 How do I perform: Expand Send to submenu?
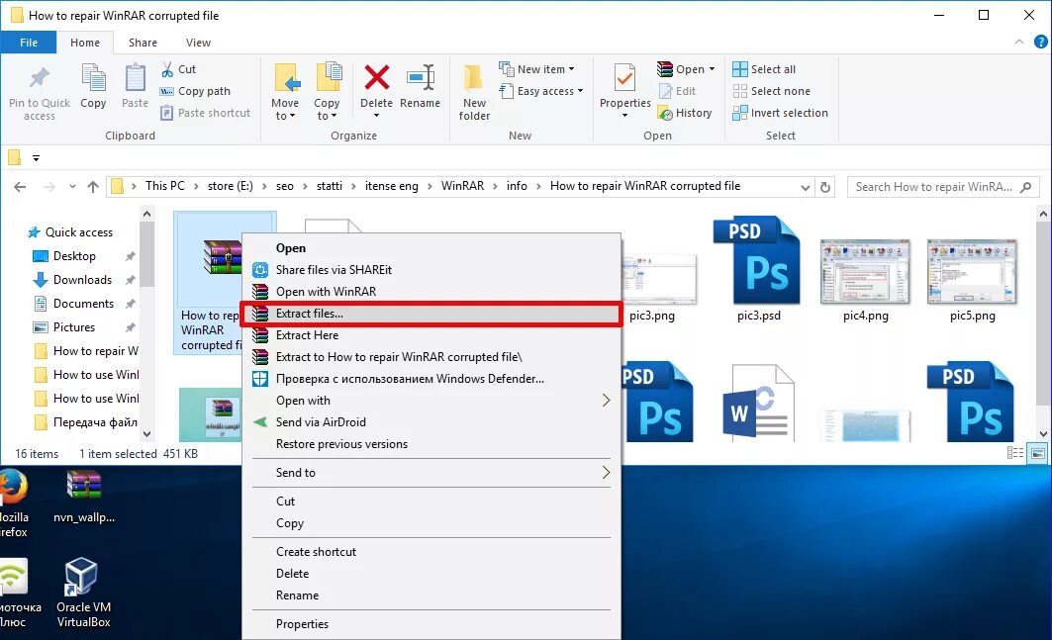(606, 472)
